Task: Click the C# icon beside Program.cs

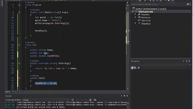Action: coord(139,23)
